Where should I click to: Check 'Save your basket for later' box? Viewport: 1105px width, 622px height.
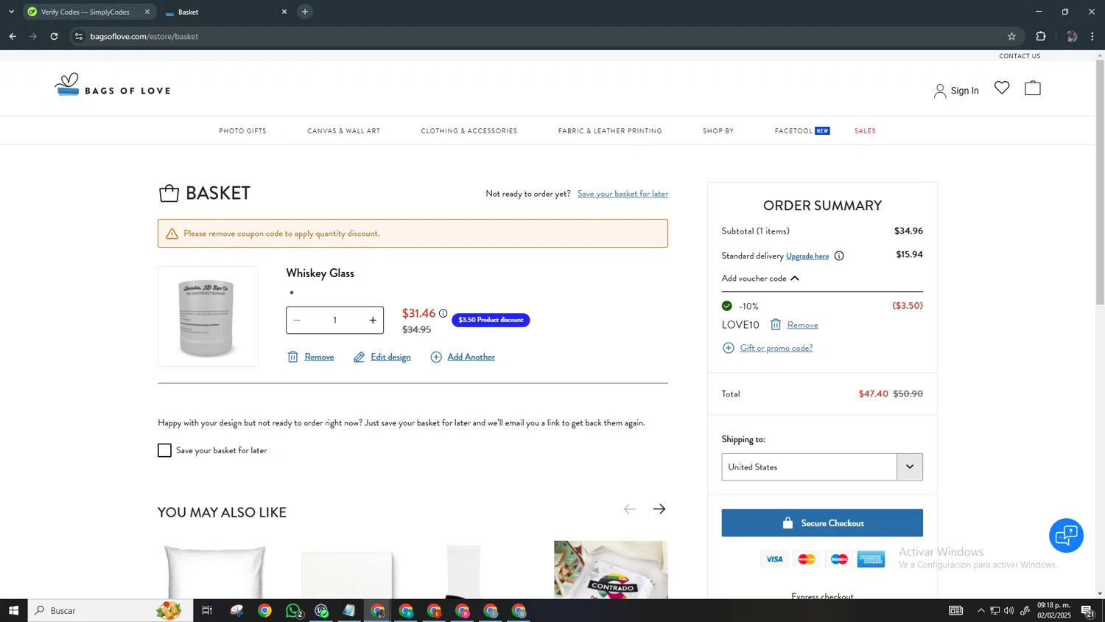pos(164,450)
